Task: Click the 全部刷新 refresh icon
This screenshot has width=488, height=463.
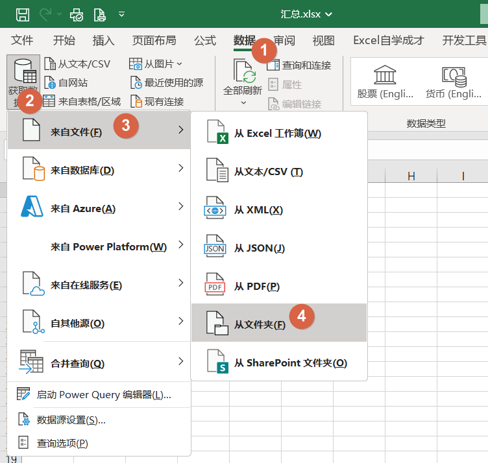Action: 244,71
